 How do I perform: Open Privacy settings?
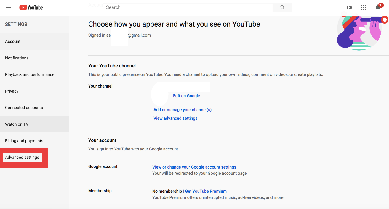coord(34,91)
